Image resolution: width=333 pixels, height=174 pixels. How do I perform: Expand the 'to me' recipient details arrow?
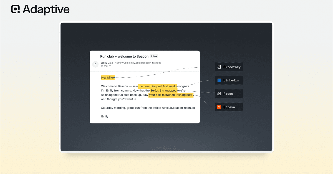110,66
